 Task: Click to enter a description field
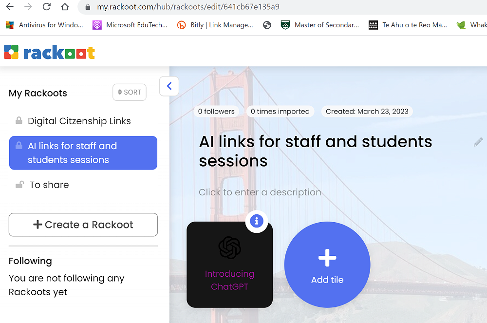coord(260,192)
